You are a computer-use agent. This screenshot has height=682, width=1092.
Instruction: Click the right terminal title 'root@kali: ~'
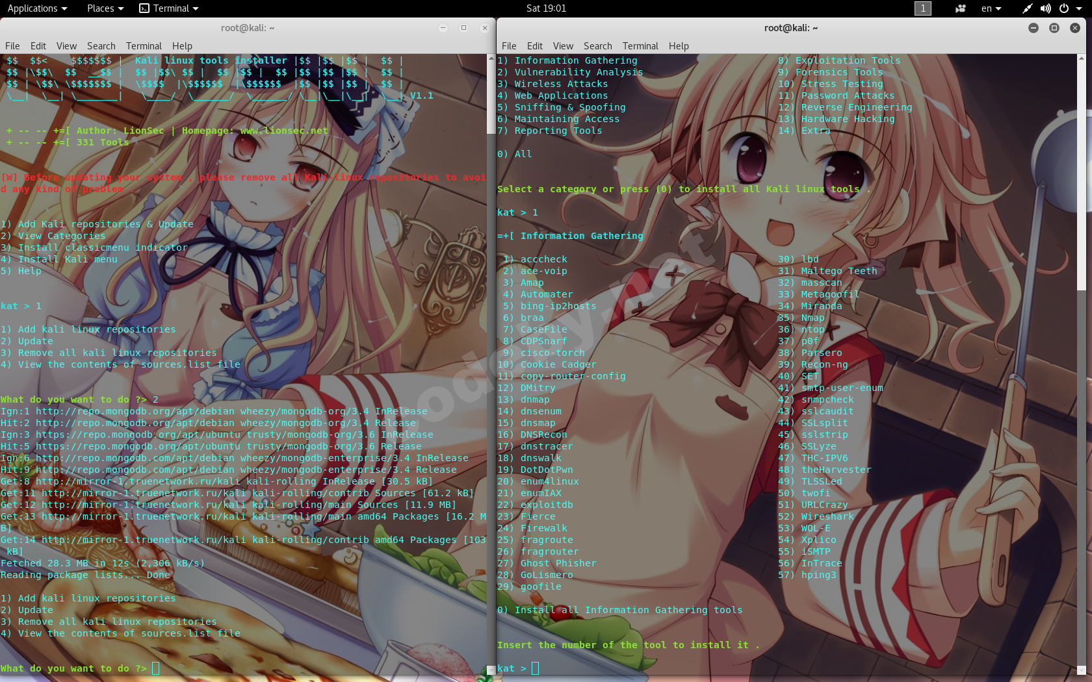point(791,28)
